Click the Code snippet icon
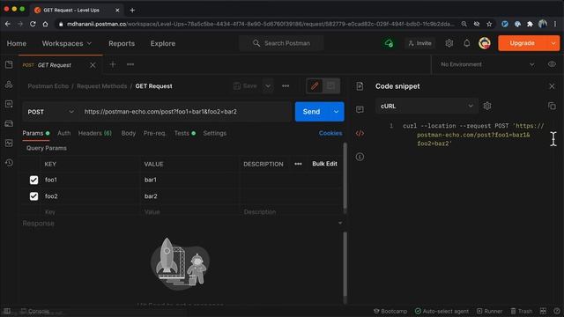The height and width of the screenshot is (317, 564). (360, 133)
